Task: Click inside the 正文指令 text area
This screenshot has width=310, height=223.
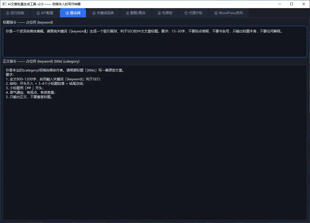Action: (x=155, y=142)
